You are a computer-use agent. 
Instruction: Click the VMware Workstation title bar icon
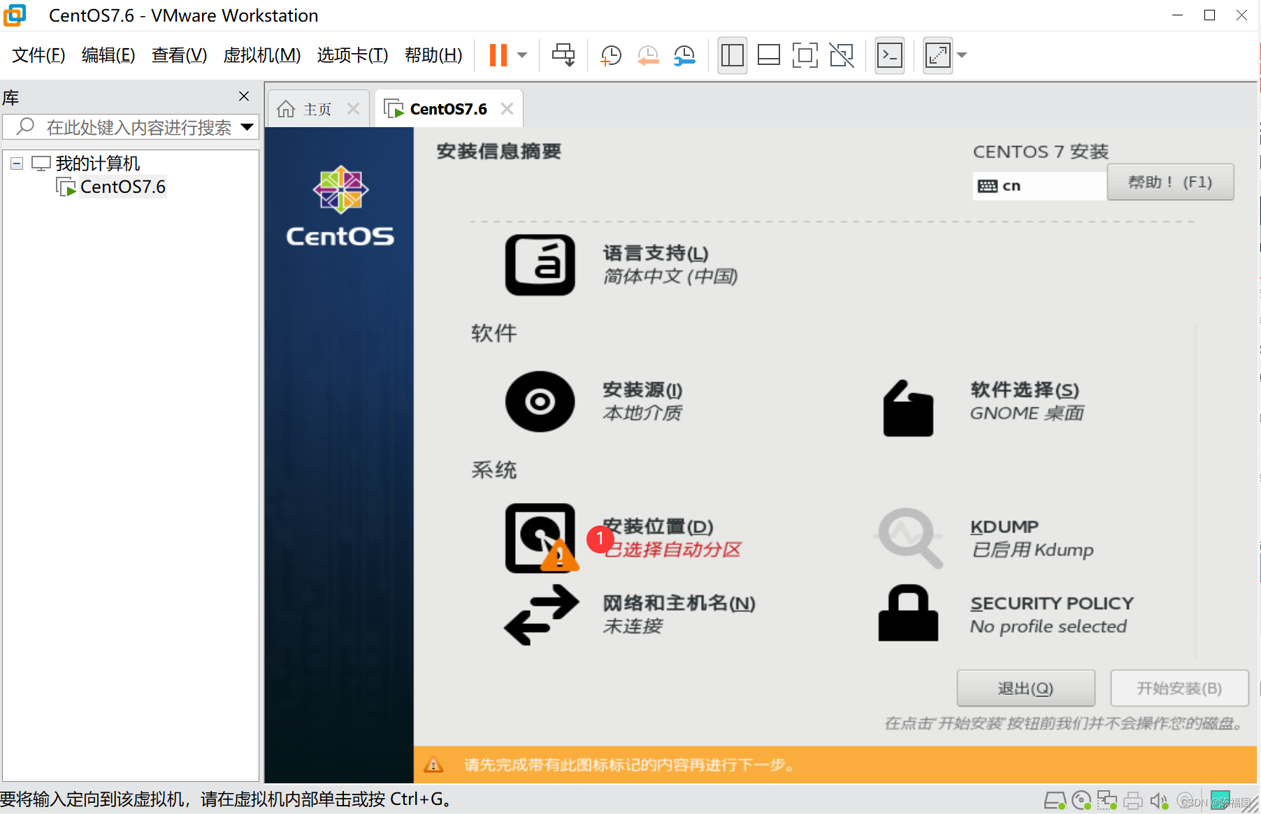tap(15, 15)
